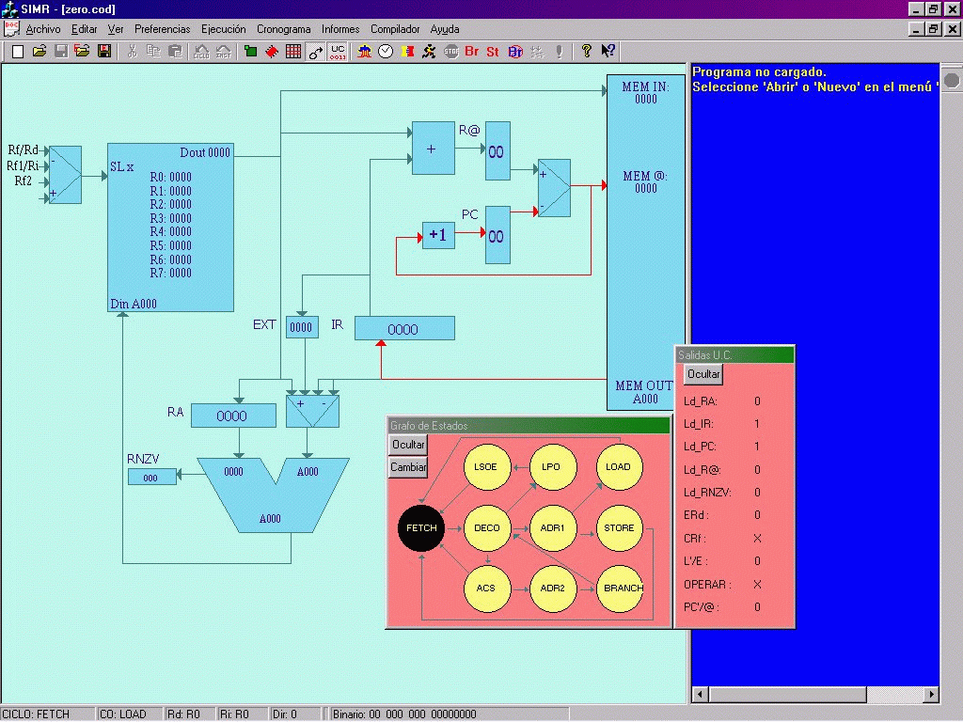This screenshot has width=963, height=722.
Task: Click the right arrow of horizontal scrollbar
Action: [931, 695]
